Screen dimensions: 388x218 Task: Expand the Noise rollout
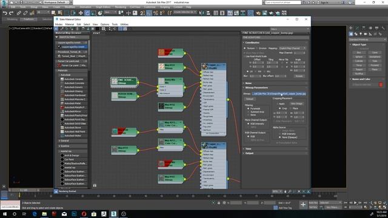pos(275,83)
